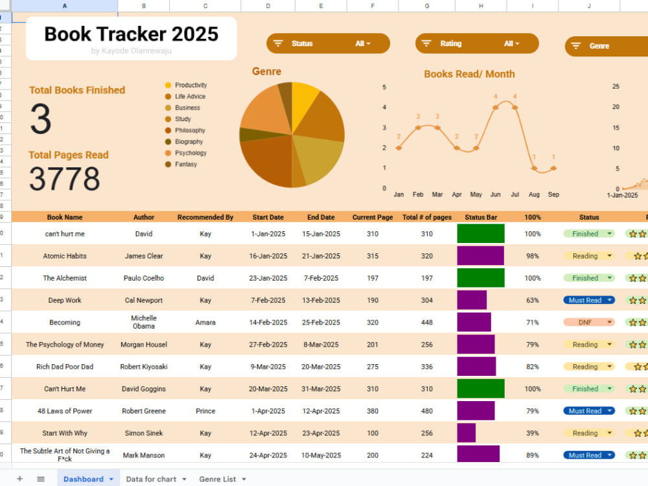
Task: Click the Books Read/ Month line chart
Action: tap(471, 136)
